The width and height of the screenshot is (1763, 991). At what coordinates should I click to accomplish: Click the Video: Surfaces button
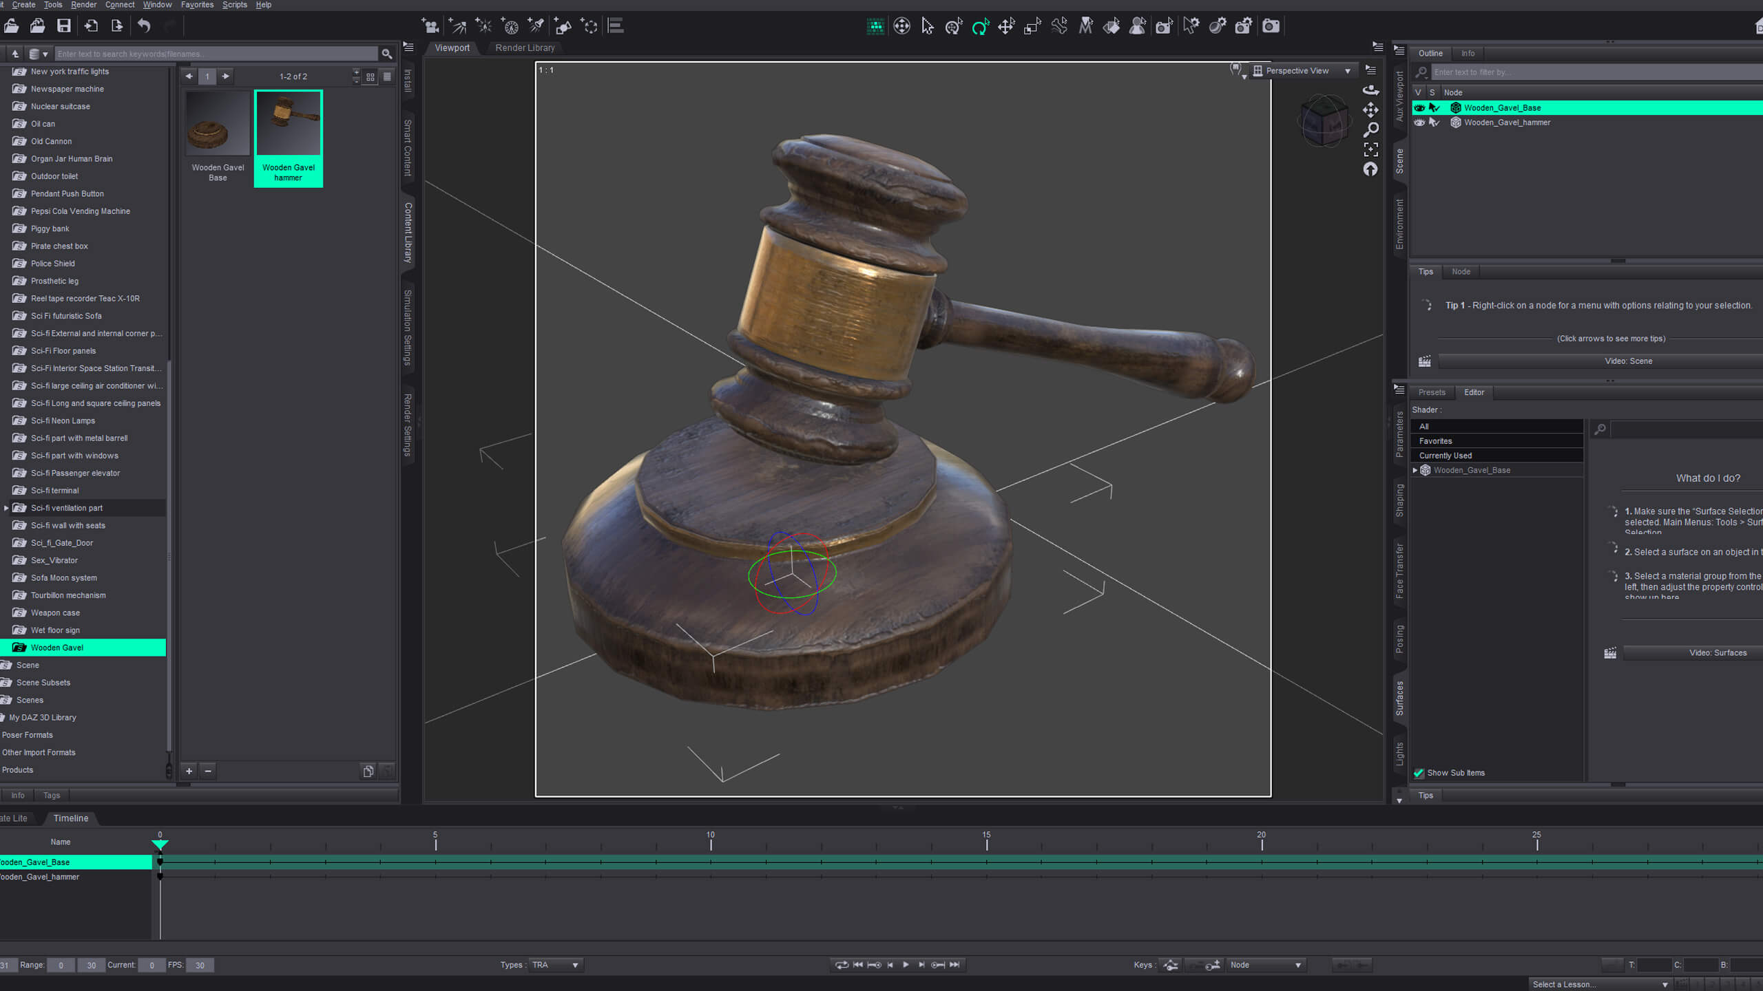[x=1718, y=653]
